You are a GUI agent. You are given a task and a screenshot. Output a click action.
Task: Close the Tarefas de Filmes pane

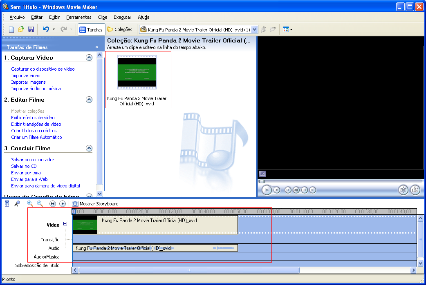[97, 47]
